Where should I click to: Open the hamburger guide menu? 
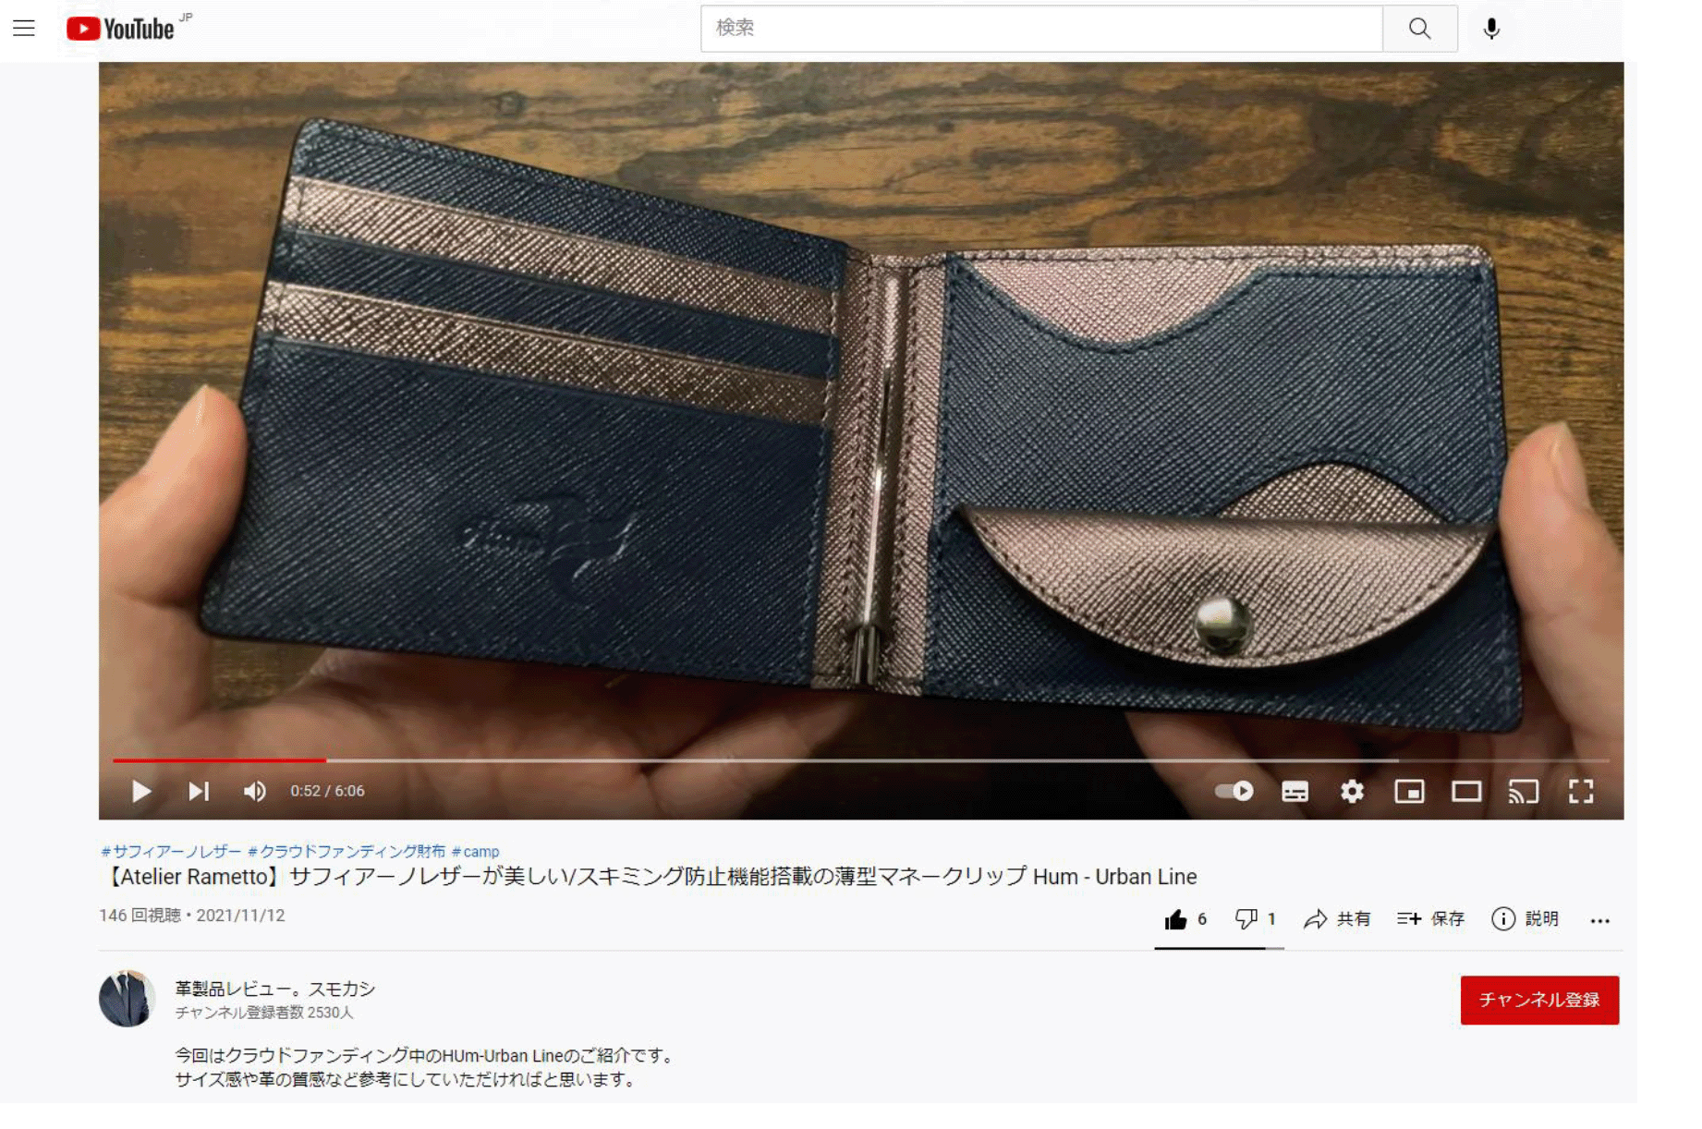(x=24, y=29)
